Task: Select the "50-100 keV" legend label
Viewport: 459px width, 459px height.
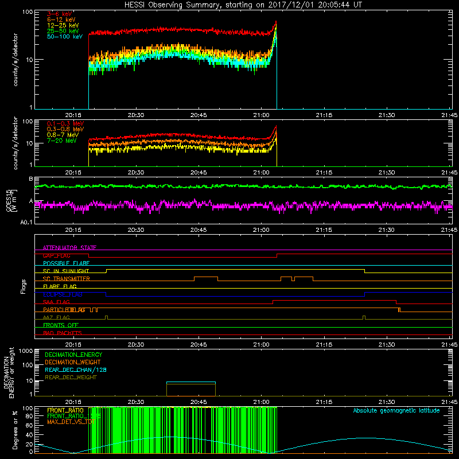Action: [x=65, y=37]
